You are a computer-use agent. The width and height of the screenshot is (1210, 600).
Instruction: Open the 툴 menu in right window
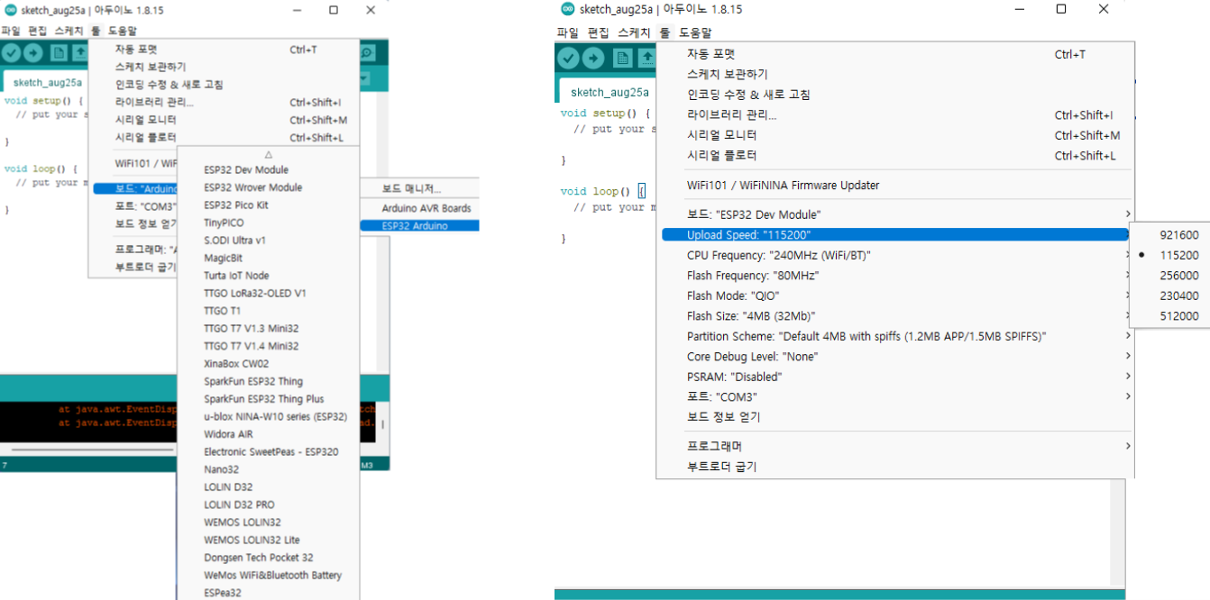665,32
